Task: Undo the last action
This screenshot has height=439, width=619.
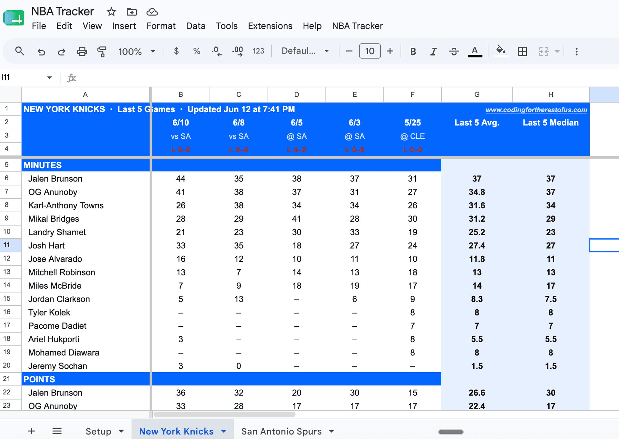Action: [x=41, y=51]
